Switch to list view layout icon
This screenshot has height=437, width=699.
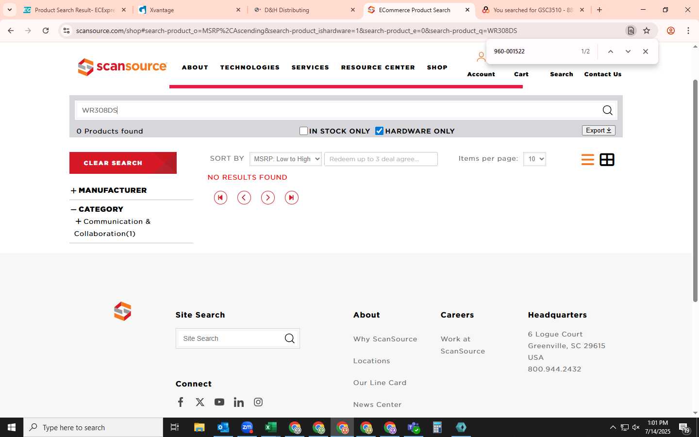pos(587,159)
